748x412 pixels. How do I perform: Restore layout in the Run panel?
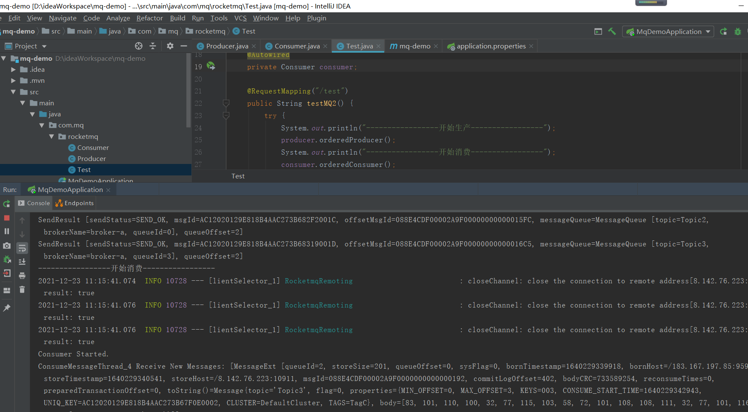6,291
